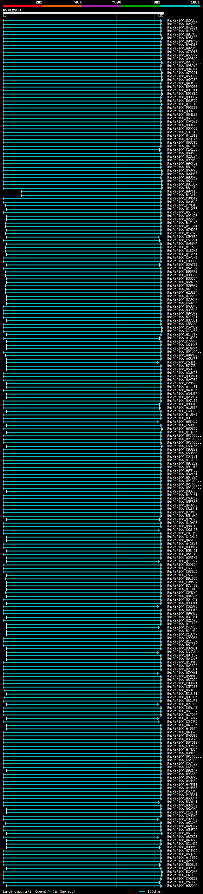Click UniRef100_C5V6B7 label

[x=182, y=237]
